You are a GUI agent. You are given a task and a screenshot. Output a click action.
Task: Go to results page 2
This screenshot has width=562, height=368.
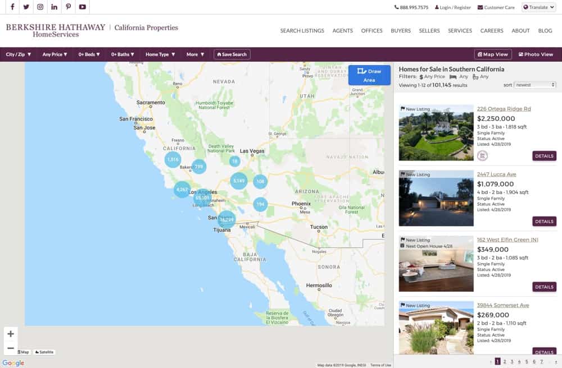[x=505, y=362]
